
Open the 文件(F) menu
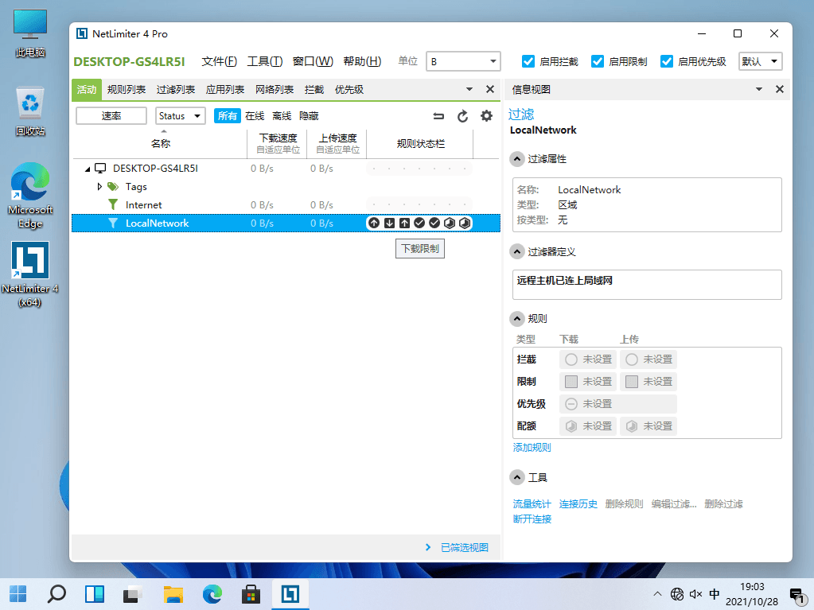click(x=219, y=61)
